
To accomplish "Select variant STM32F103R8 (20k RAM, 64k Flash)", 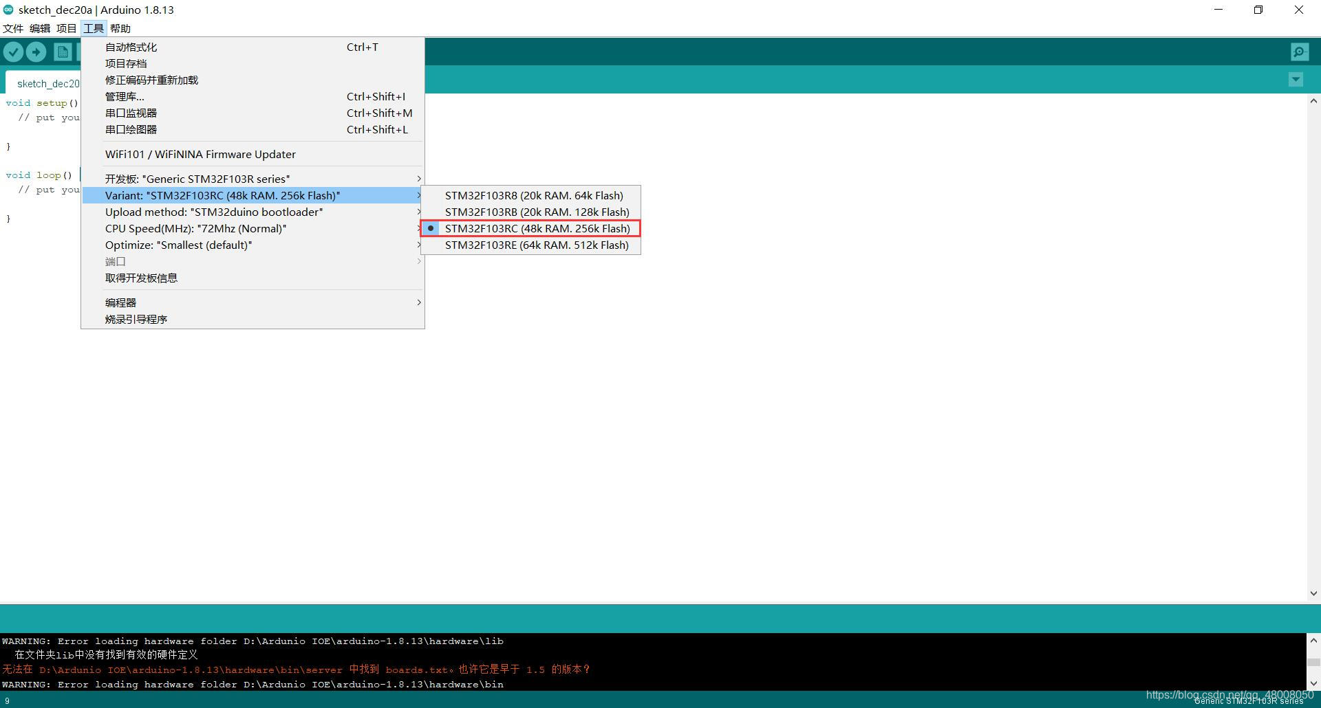I will click(530, 195).
